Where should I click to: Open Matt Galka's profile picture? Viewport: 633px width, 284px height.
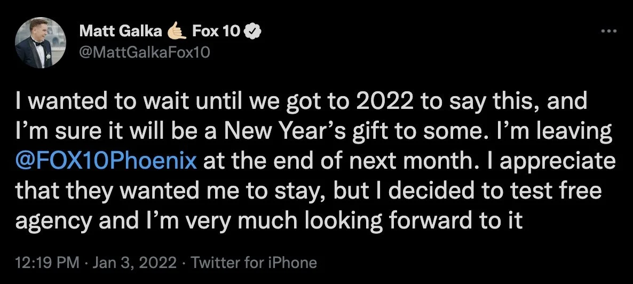click(x=40, y=43)
